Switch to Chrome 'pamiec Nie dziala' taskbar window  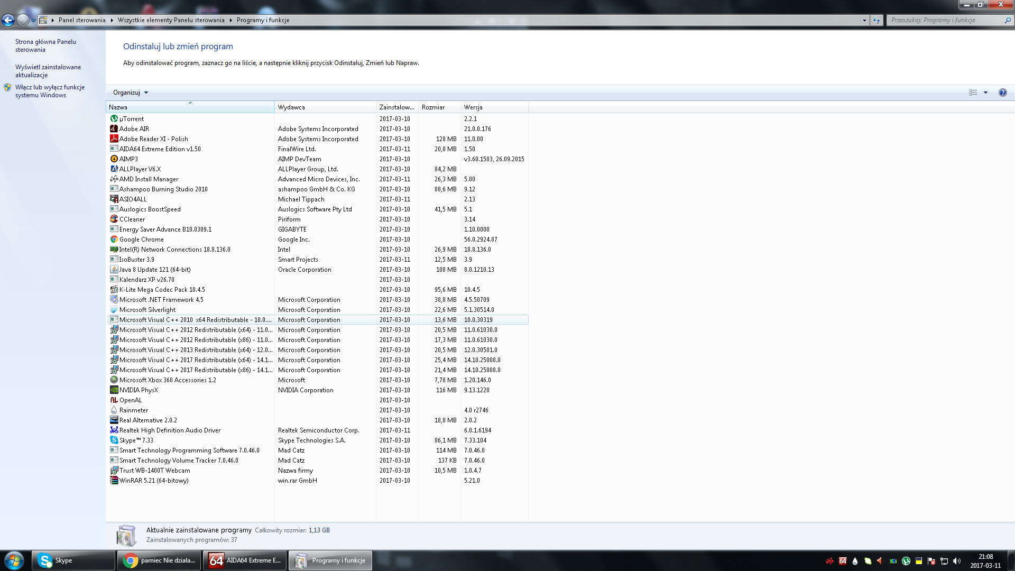(159, 560)
